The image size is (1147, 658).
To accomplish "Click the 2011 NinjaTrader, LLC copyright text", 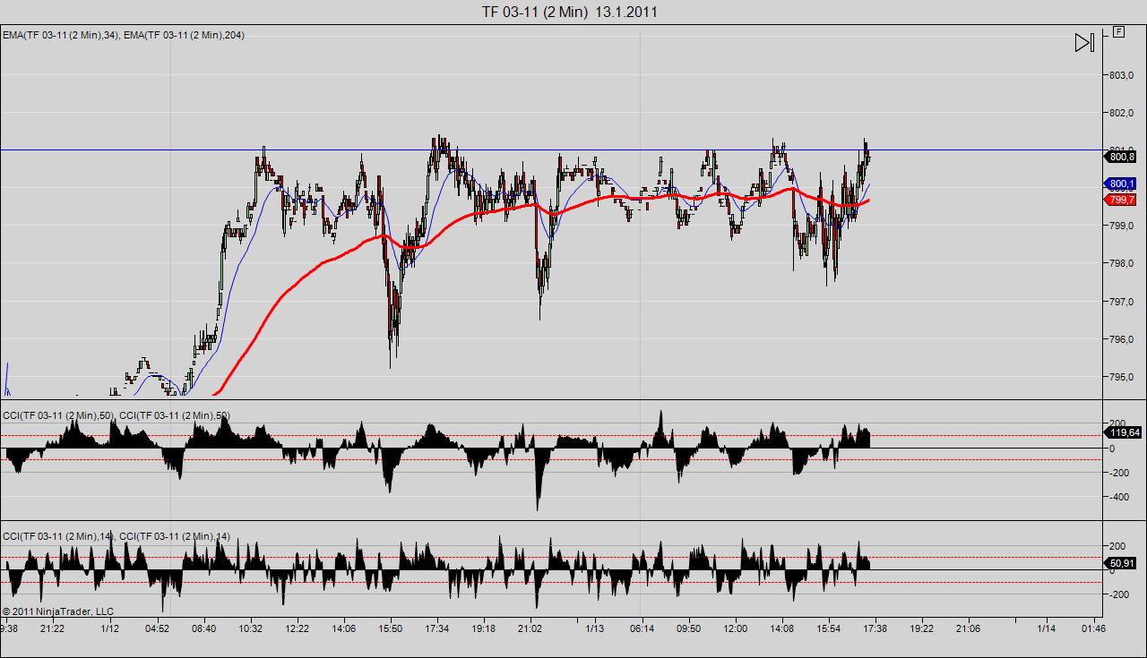I will click(x=58, y=611).
